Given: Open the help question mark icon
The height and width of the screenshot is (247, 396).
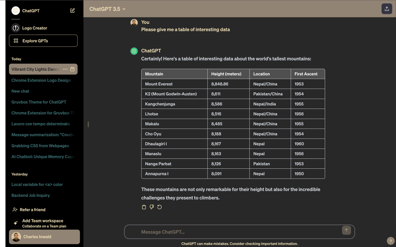Looking at the screenshot, I should point(390,241).
